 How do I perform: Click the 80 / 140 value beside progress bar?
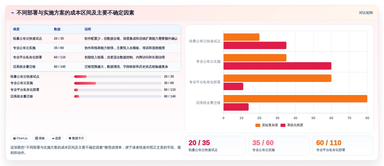point(170,96)
